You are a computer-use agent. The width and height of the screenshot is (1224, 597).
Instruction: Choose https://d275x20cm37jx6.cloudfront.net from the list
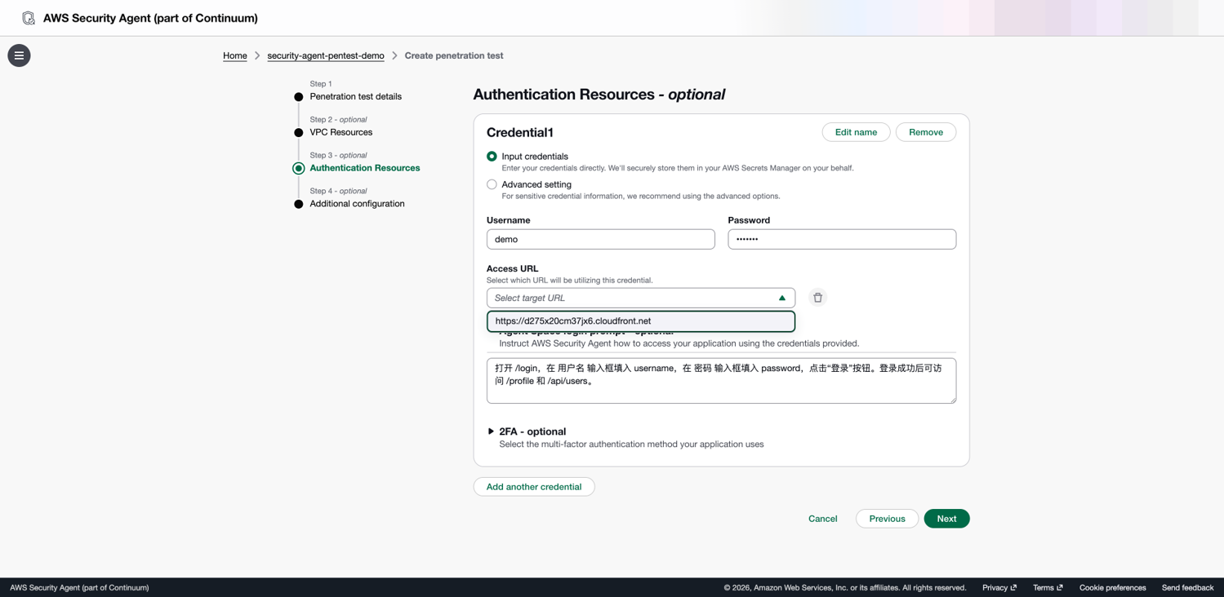(x=641, y=321)
